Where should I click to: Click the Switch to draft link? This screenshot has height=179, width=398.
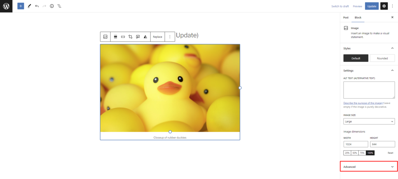click(x=340, y=6)
